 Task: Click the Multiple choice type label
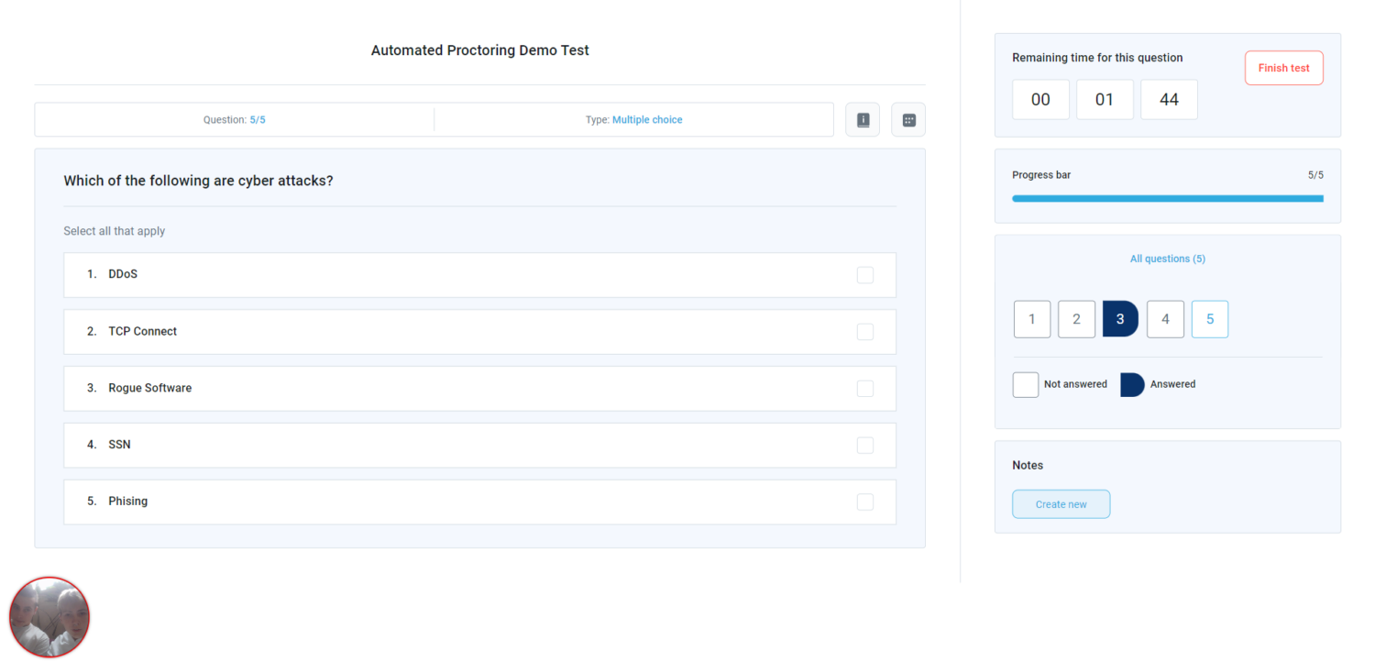646,120
